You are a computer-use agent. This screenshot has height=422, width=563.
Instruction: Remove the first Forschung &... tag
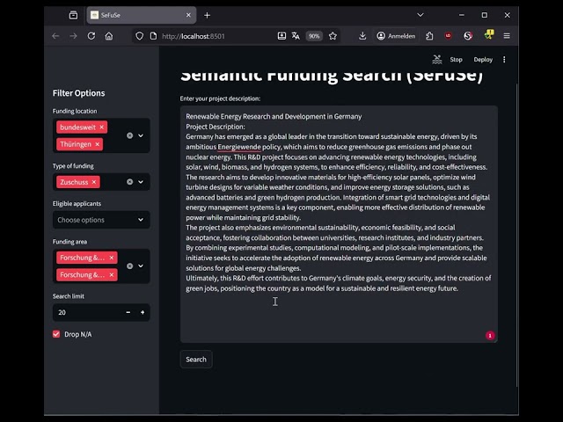[112, 258]
